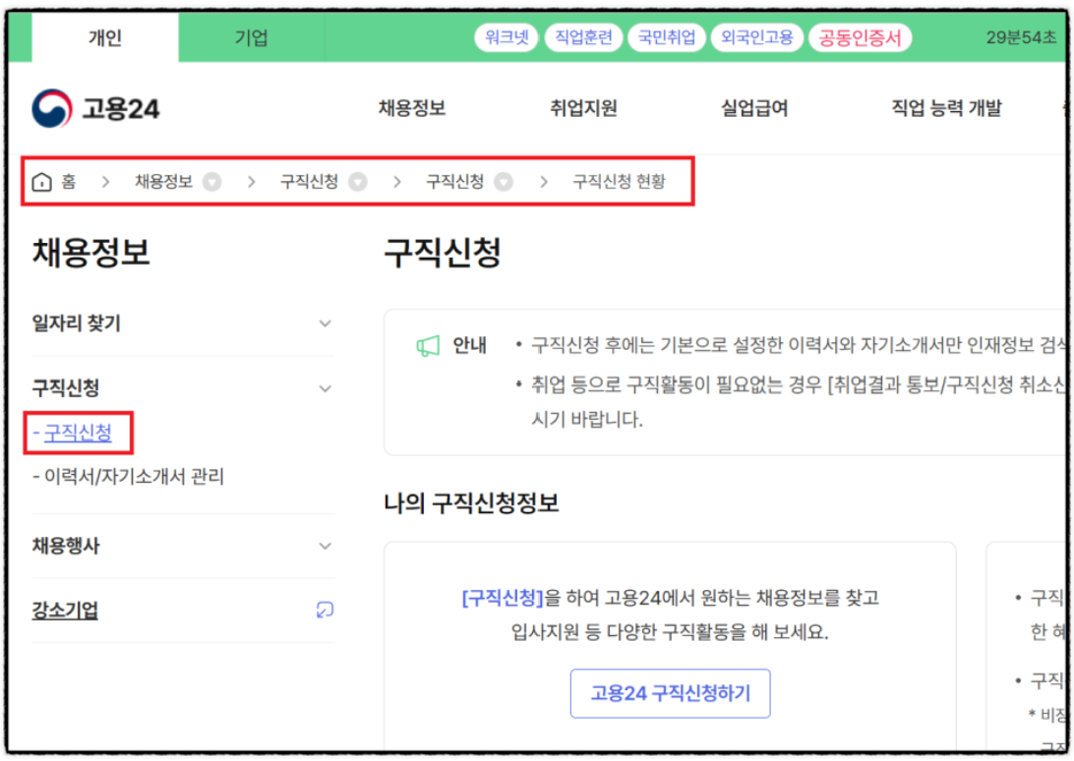Image resolution: width=1074 pixels, height=761 pixels.
Task: Open the 취업지원 navigation menu
Action: 582,110
